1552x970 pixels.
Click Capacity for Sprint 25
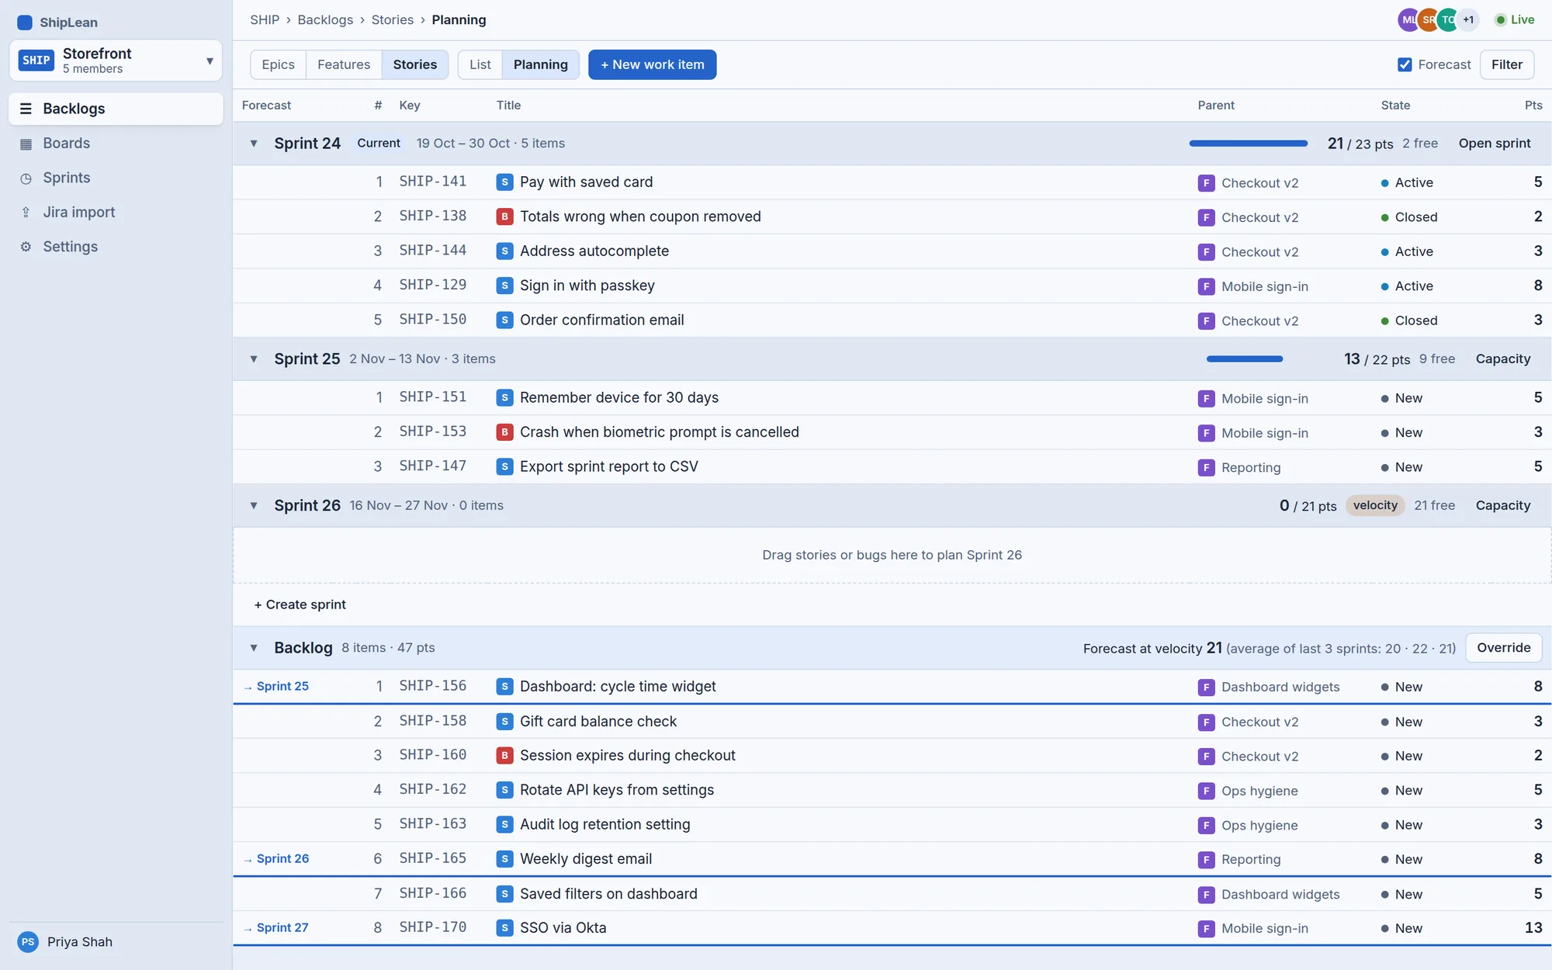1503,359
